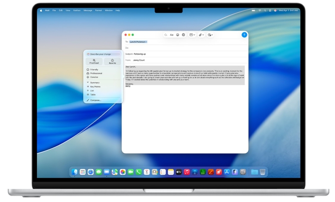Open Control Center from menu bar
This screenshot has width=335, height=202.
(x=270, y=10)
